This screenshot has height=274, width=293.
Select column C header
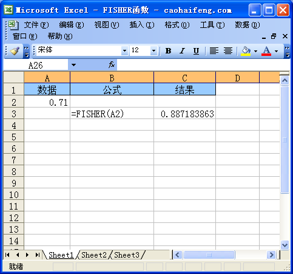(184, 78)
